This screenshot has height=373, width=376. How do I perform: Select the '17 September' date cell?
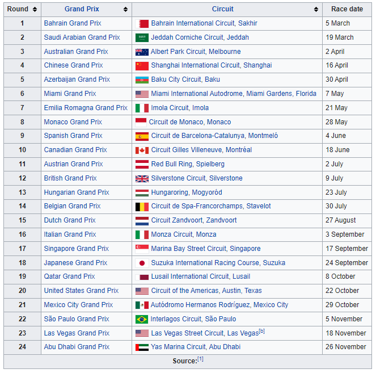pos(347,249)
